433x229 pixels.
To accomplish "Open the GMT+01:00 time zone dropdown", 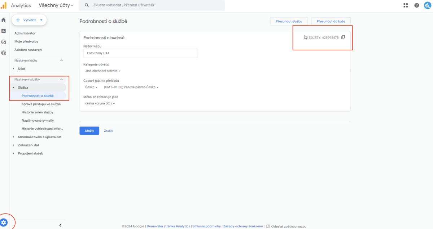I will [x=131, y=87].
